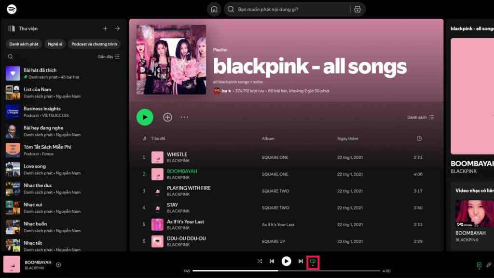This screenshot has height=278, width=494.
Task: Select DDU-DU DDU-DU track
Action: pos(287,241)
